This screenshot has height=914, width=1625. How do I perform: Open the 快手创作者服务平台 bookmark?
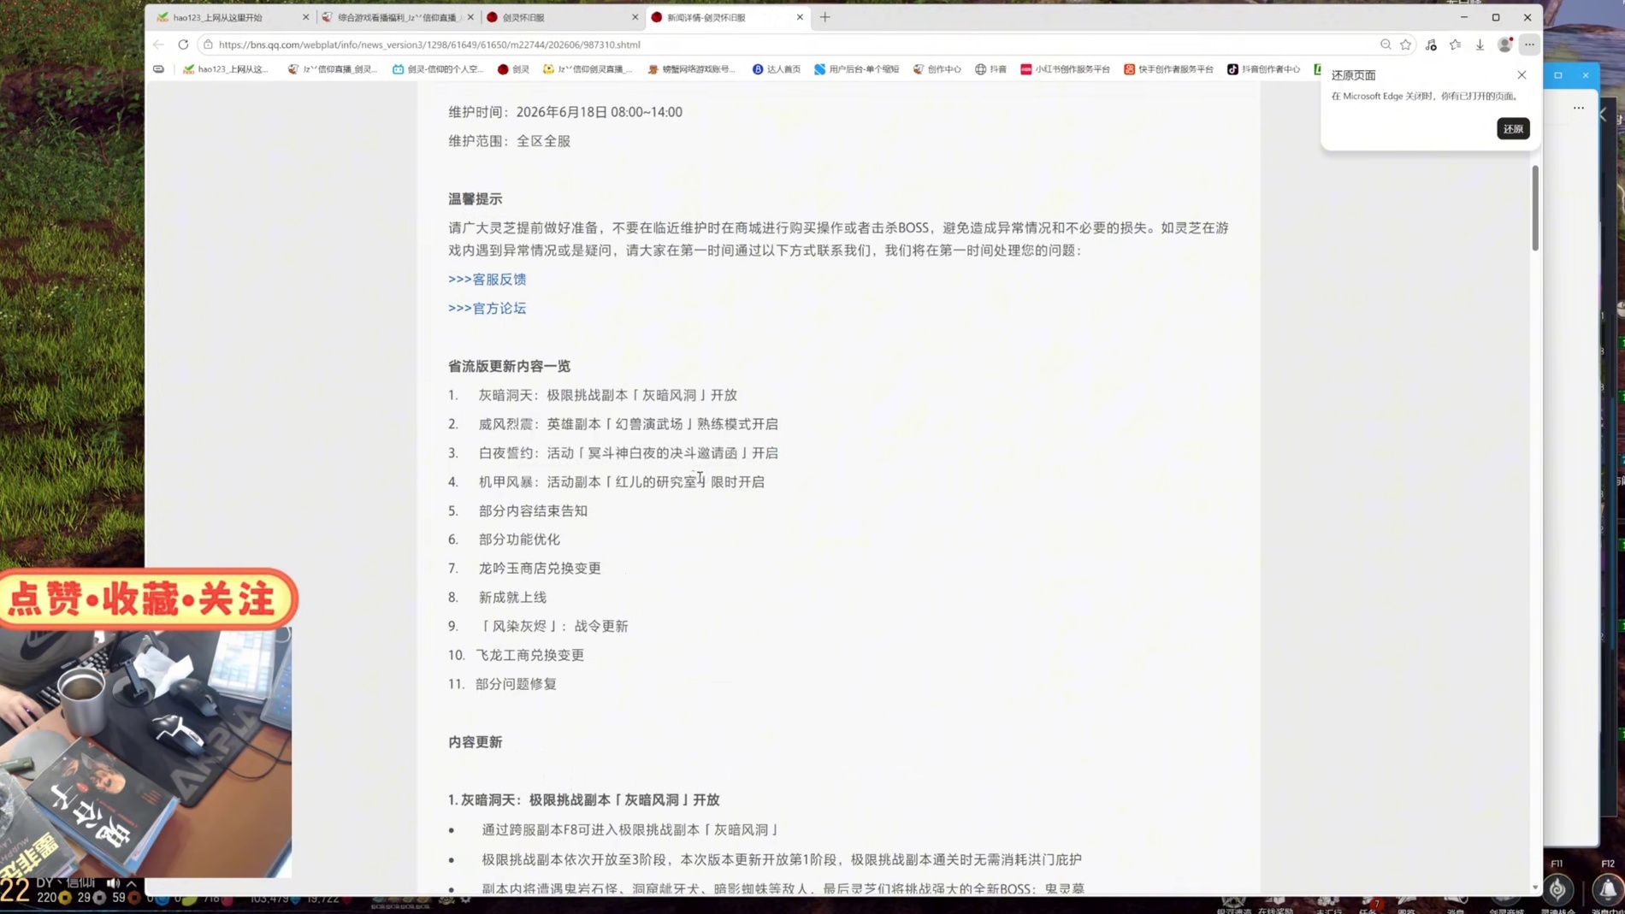click(1169, 69)
